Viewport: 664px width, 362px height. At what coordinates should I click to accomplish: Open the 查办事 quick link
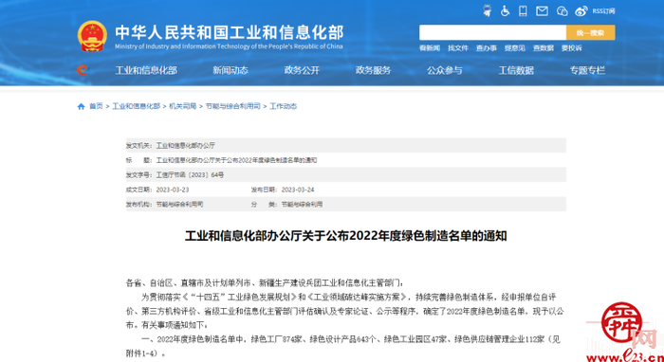coord(486,48)
